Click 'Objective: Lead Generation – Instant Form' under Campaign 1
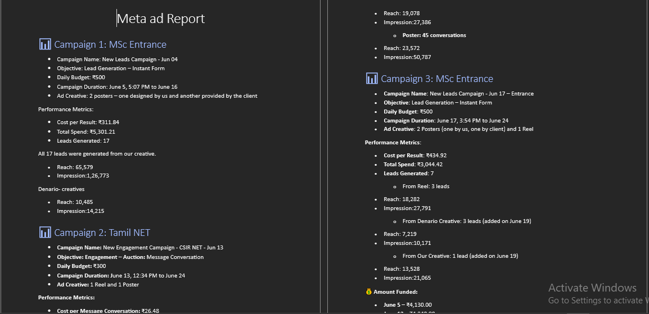649x314 pixels. pyautogui.click(x=111, y=69)
